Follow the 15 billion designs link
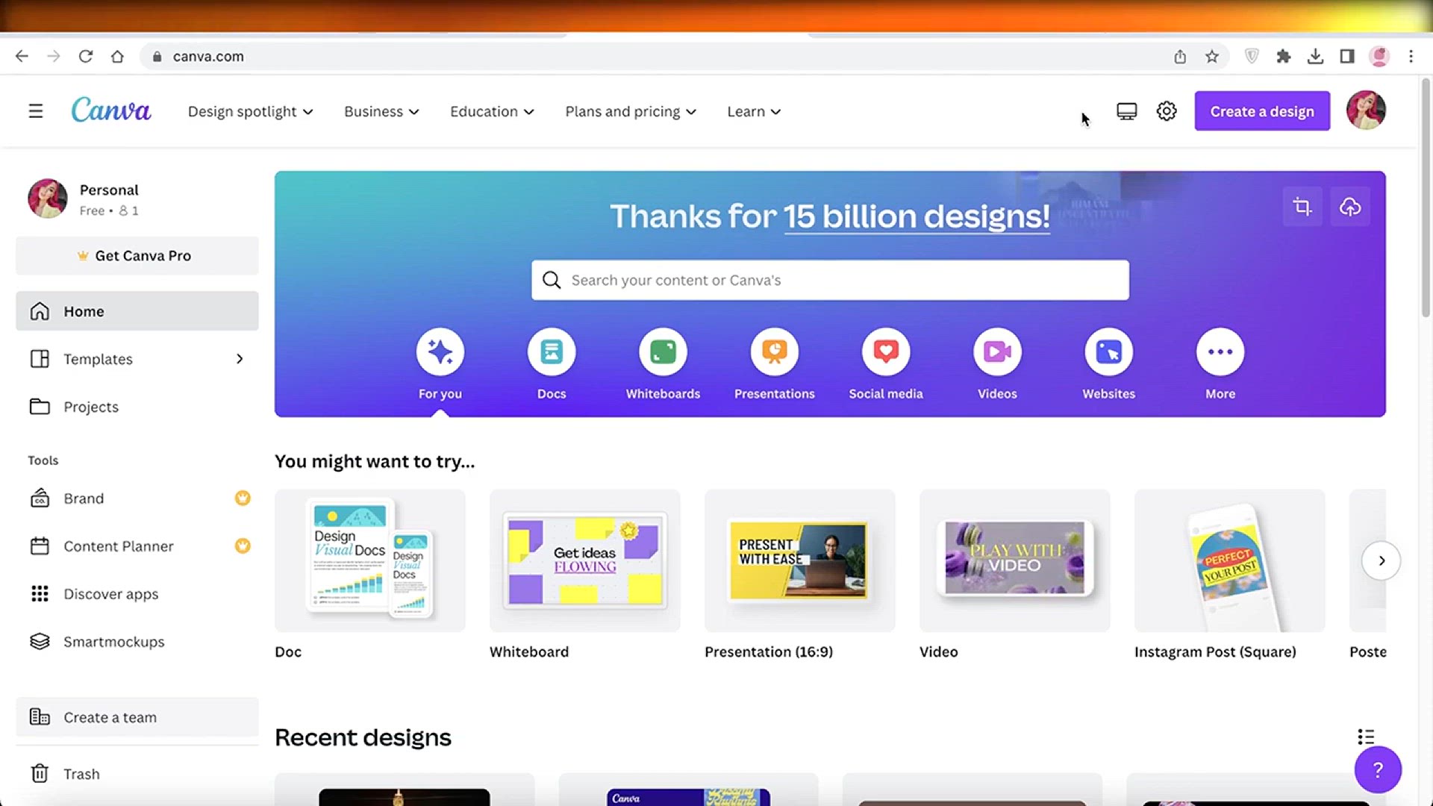 coord(917,216)
